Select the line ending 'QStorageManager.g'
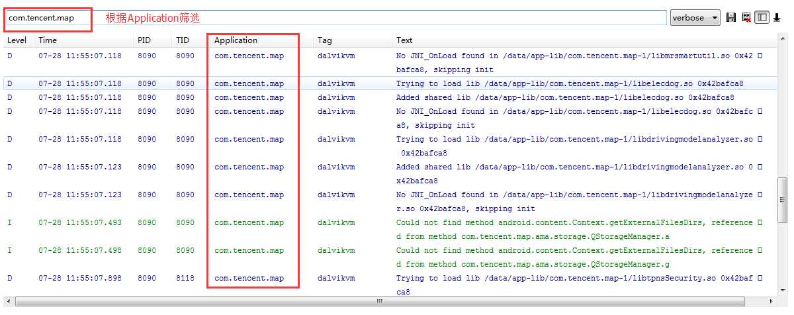Screen dimensions: 794x315 pyautogui.click(x=390, y=257)
